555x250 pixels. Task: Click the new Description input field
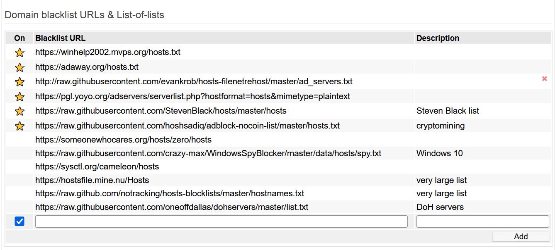(x=482, y=221)
